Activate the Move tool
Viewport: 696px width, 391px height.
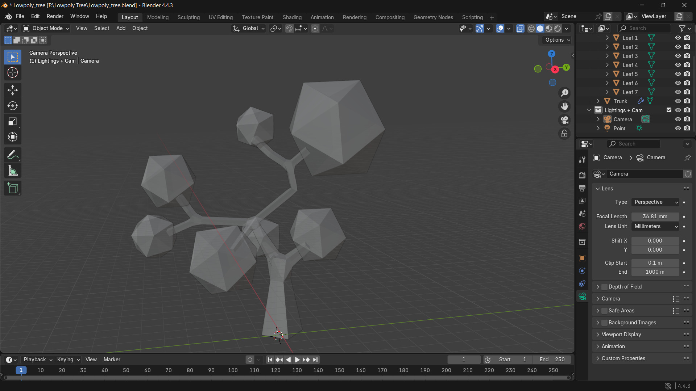13,90
